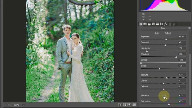Open the Detail panel icon
The height and width of the screenshot is (108, 192).
point(149,24)
